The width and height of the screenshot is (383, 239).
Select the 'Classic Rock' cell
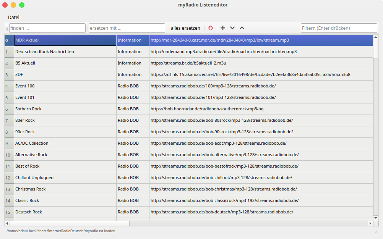point(65,201)
